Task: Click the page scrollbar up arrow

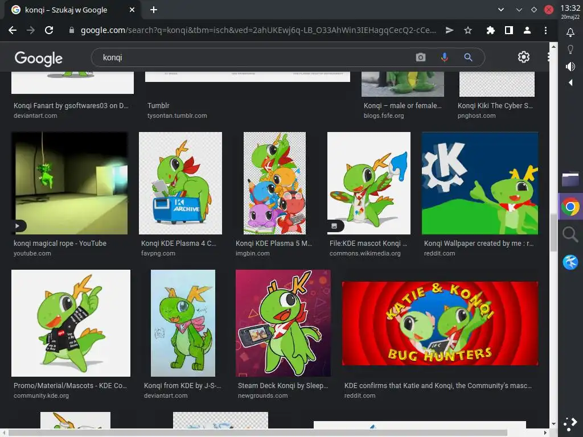Action: (x=553, y=47)
